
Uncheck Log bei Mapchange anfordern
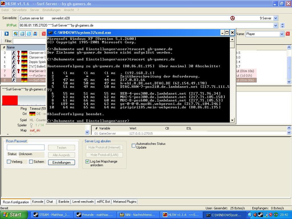coord(87,161)
